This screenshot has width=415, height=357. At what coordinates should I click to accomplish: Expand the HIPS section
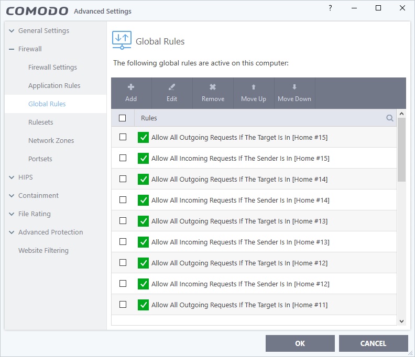12,177
